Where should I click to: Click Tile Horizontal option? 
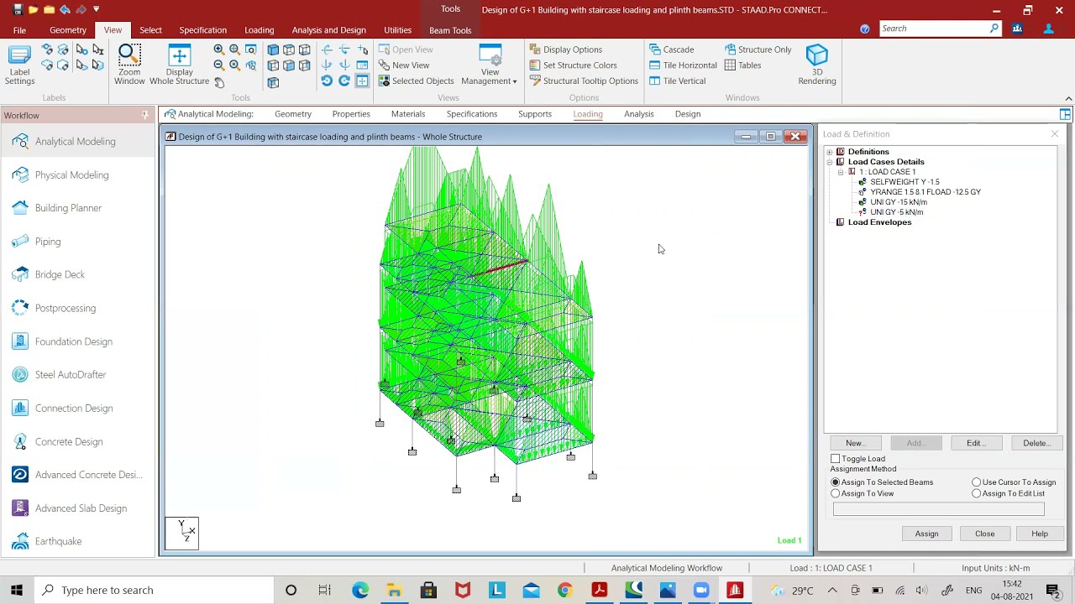coord(683,65)
